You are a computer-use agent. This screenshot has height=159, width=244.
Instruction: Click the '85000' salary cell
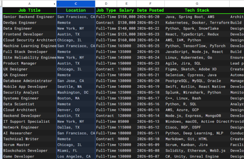(x=126, y=121)
